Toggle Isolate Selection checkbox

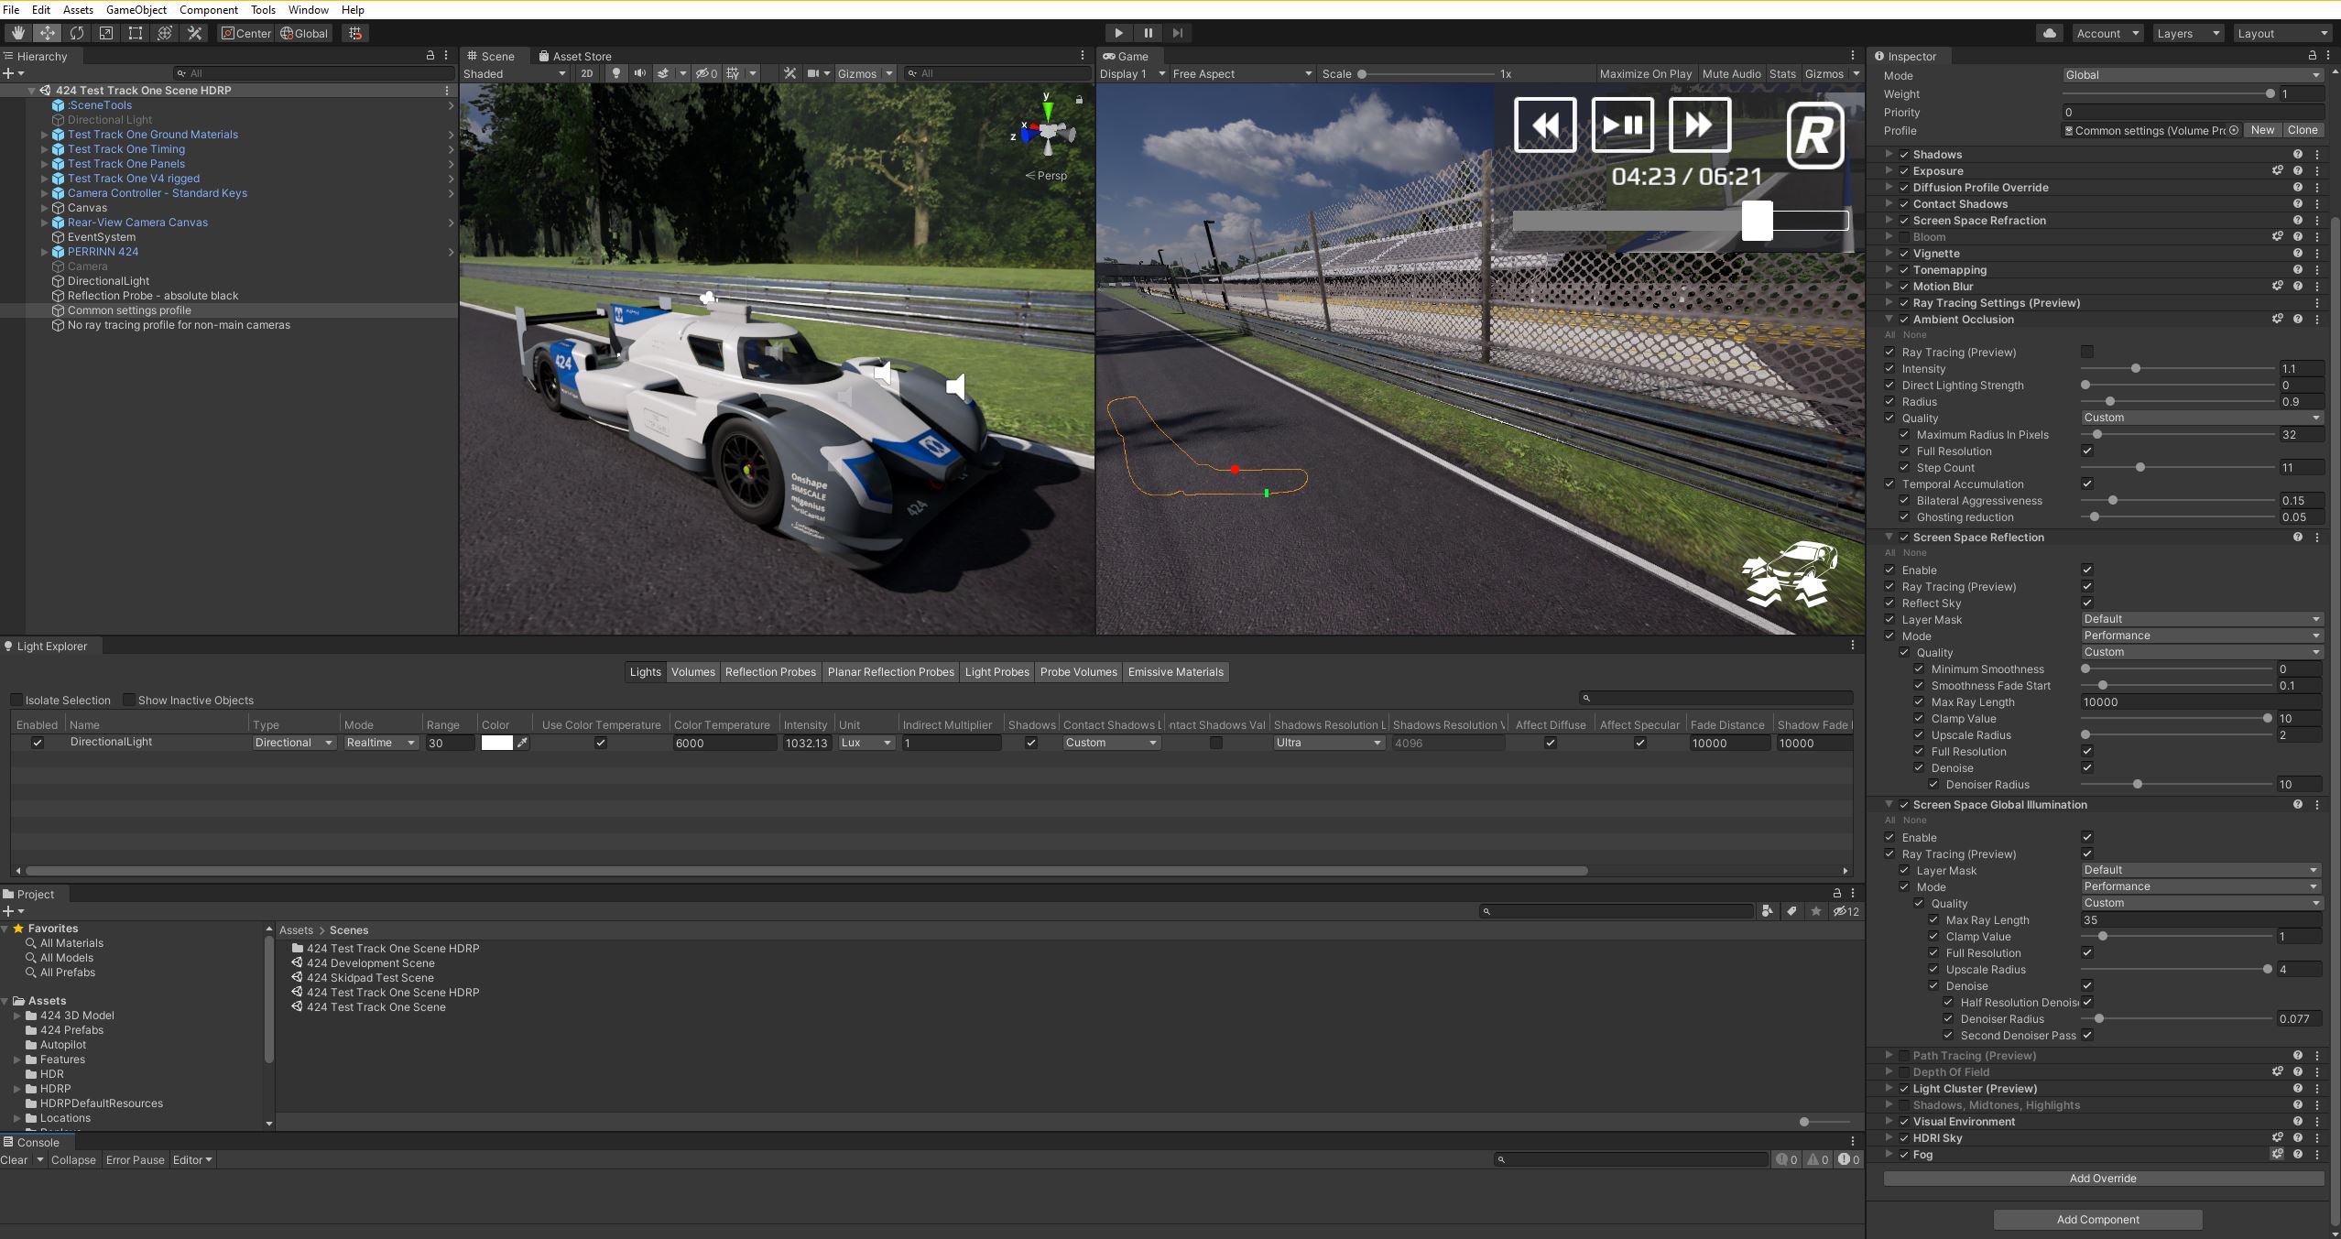point(16,700)
